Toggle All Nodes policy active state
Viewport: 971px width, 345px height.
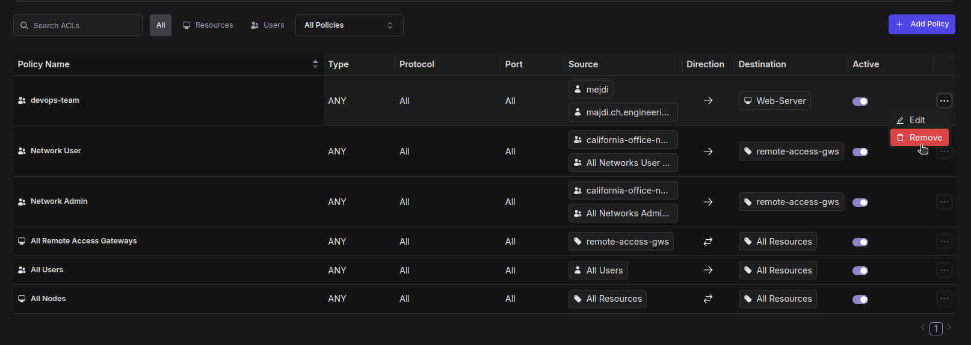pyautogui.click(x=860, y=299)
